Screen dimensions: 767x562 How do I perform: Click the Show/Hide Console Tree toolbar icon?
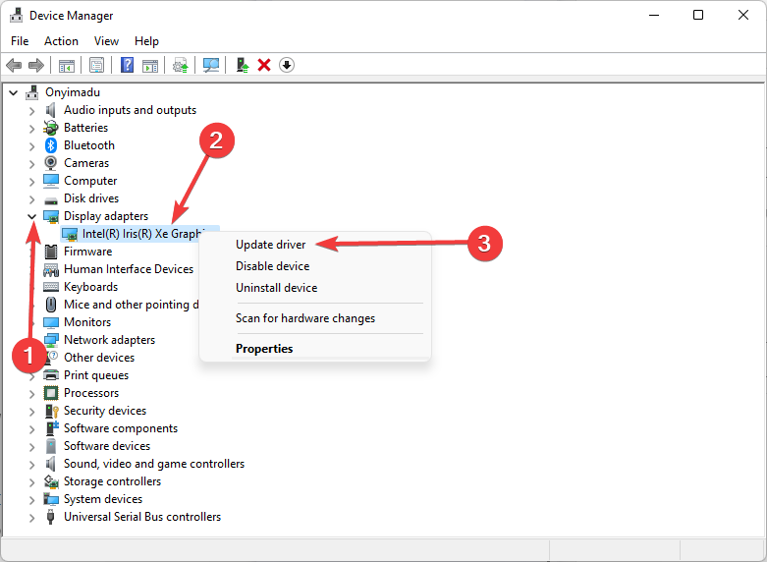click(67, 65)
